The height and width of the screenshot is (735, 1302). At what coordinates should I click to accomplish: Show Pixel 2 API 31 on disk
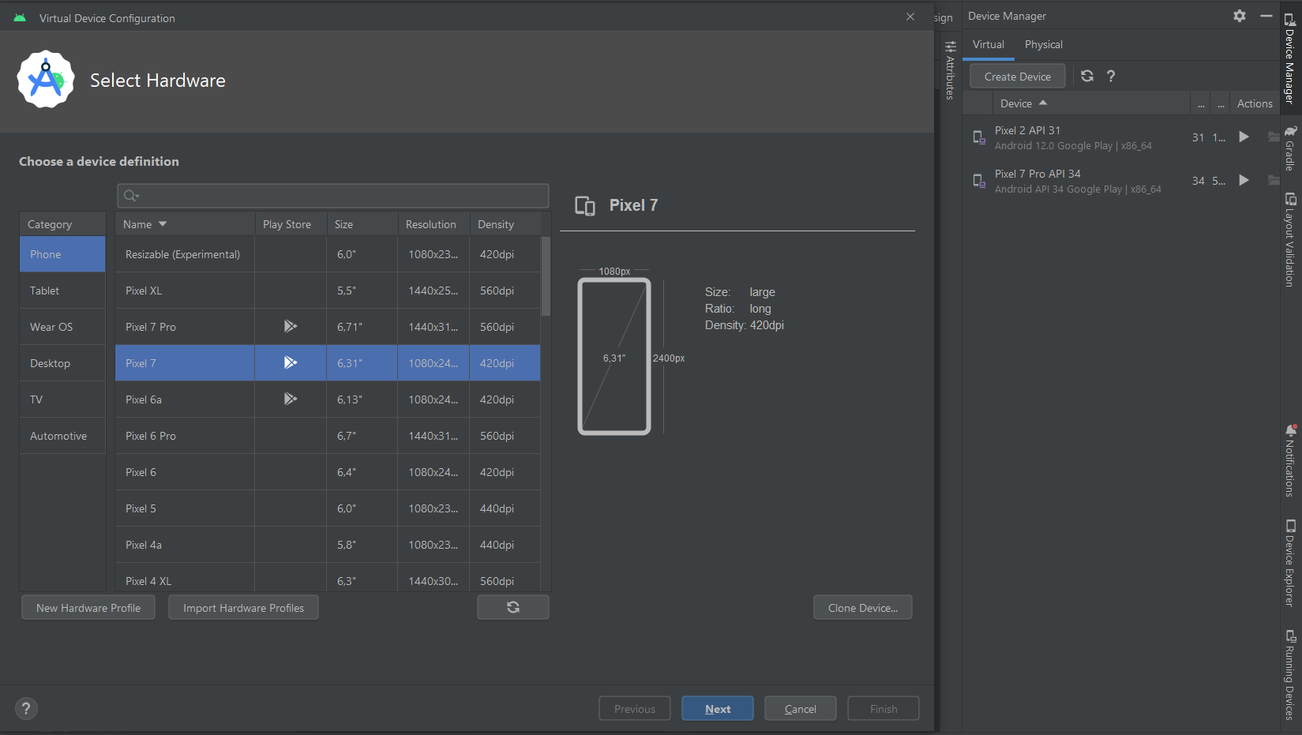pyautogui.click(x=1273, y=137)
